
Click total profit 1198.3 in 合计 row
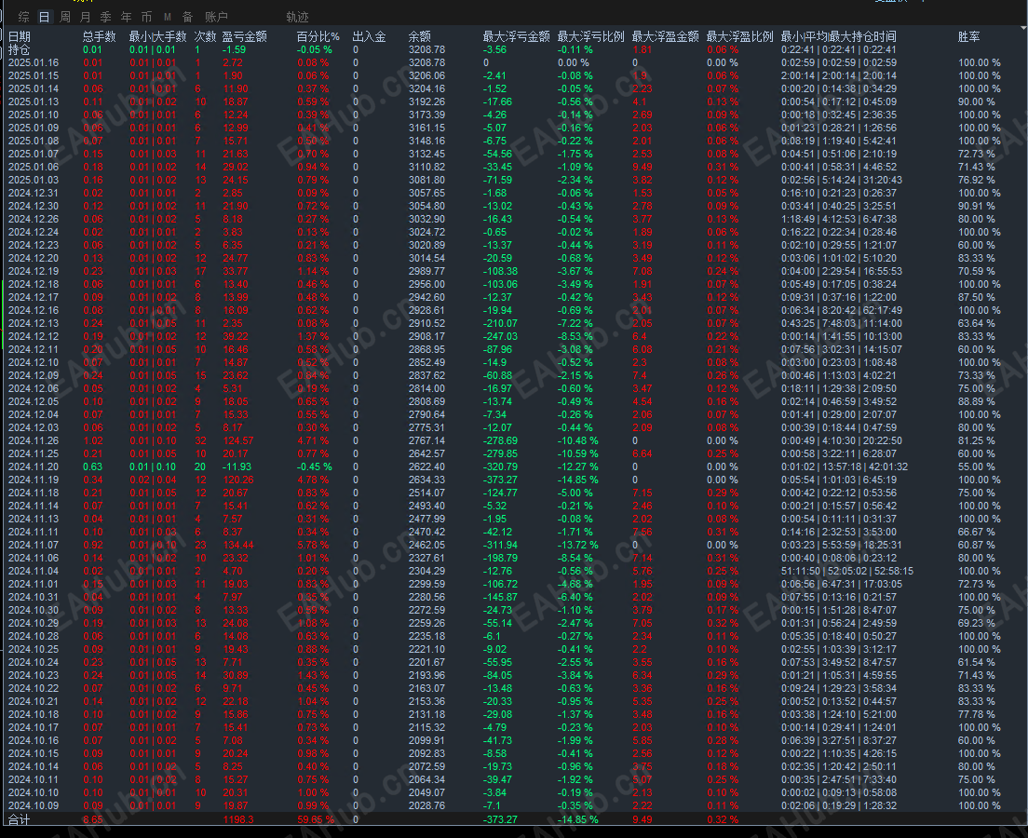tap(238, 819)
